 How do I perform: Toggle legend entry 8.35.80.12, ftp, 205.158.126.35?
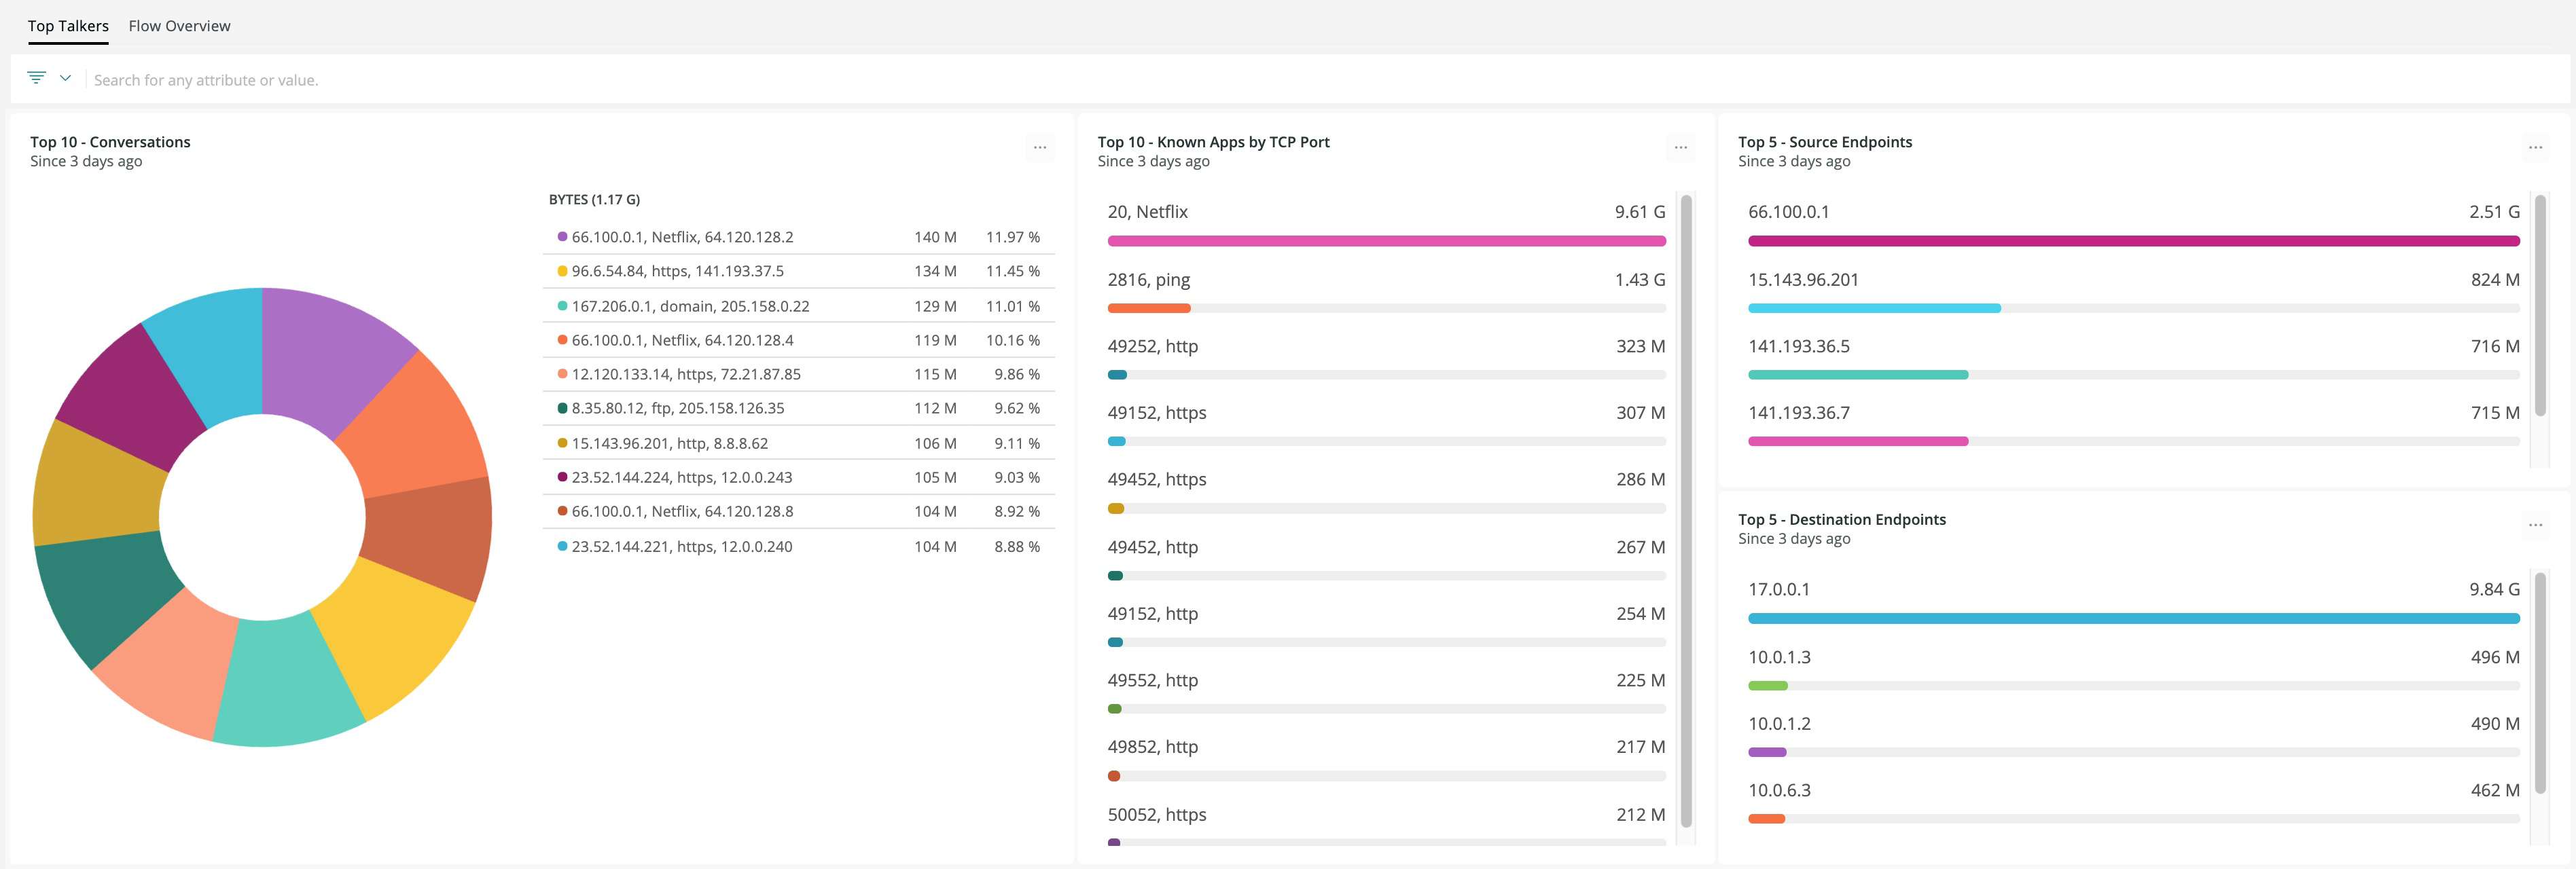pyautogui.click(x=677, y=407)
